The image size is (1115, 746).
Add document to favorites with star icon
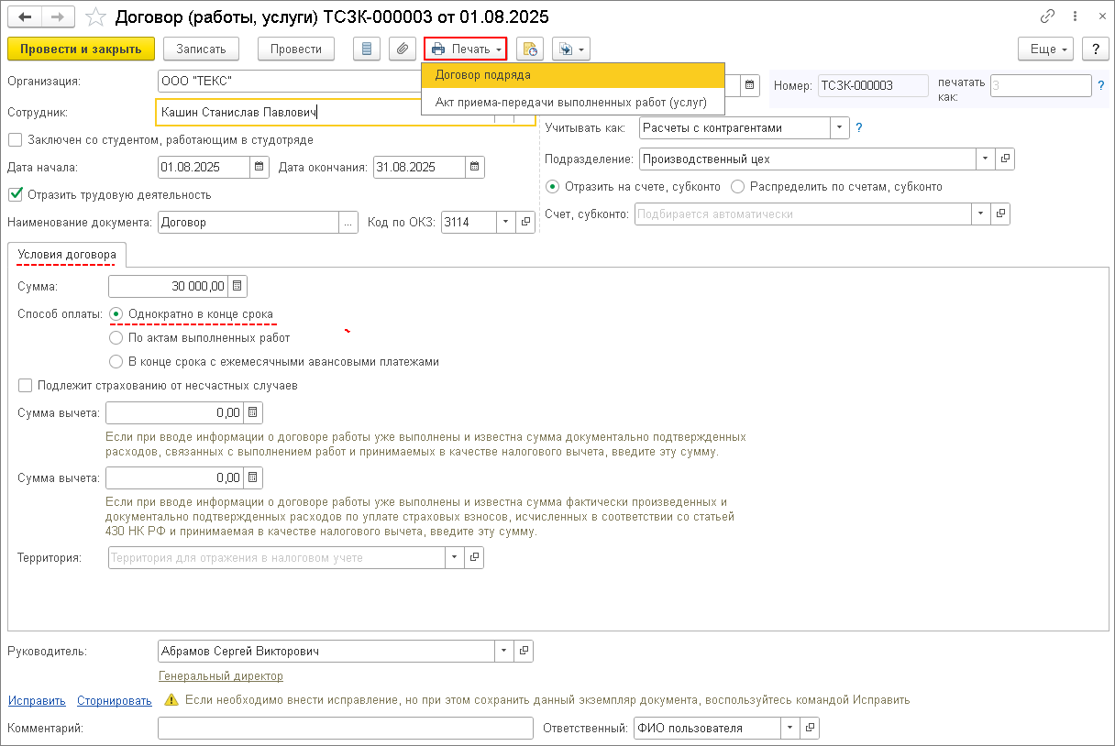95,16
